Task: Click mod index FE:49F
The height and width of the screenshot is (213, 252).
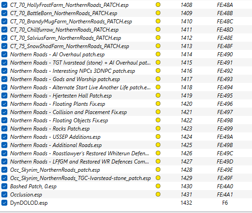Action: click(225, 178)
